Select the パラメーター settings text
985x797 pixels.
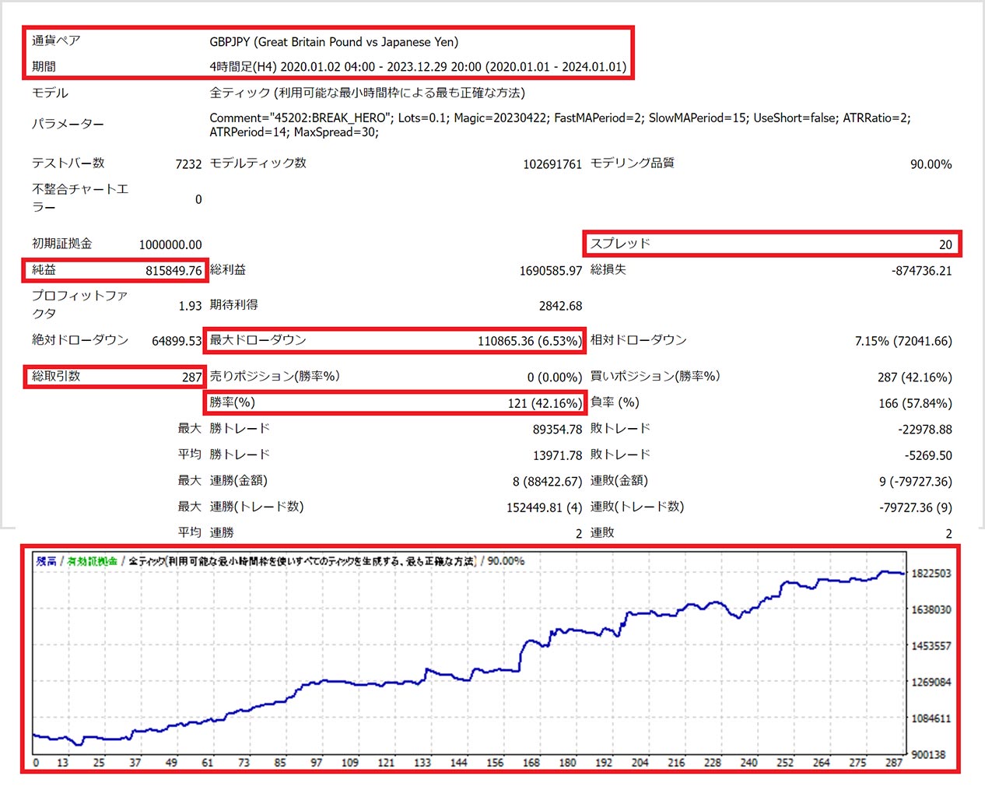click(x=559, y=125)
